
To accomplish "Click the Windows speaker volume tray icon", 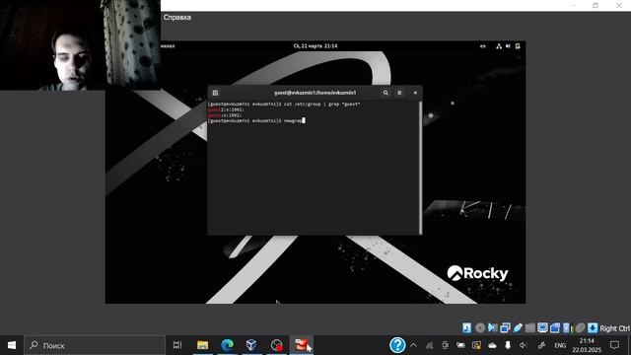I will pyautogui.click(x=524, y=345).
